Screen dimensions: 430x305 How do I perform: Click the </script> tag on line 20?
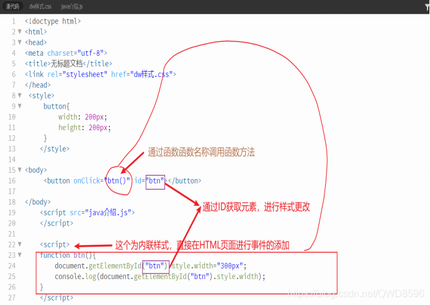coord(56,223)
